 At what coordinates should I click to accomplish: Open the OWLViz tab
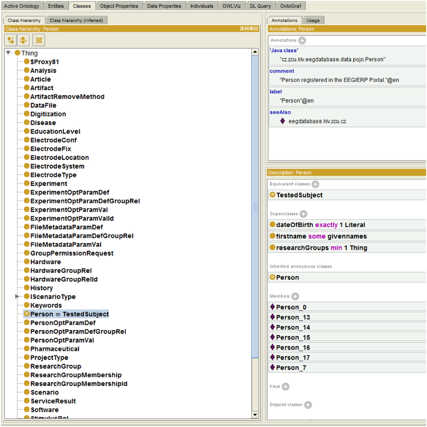tap(232, 6)
